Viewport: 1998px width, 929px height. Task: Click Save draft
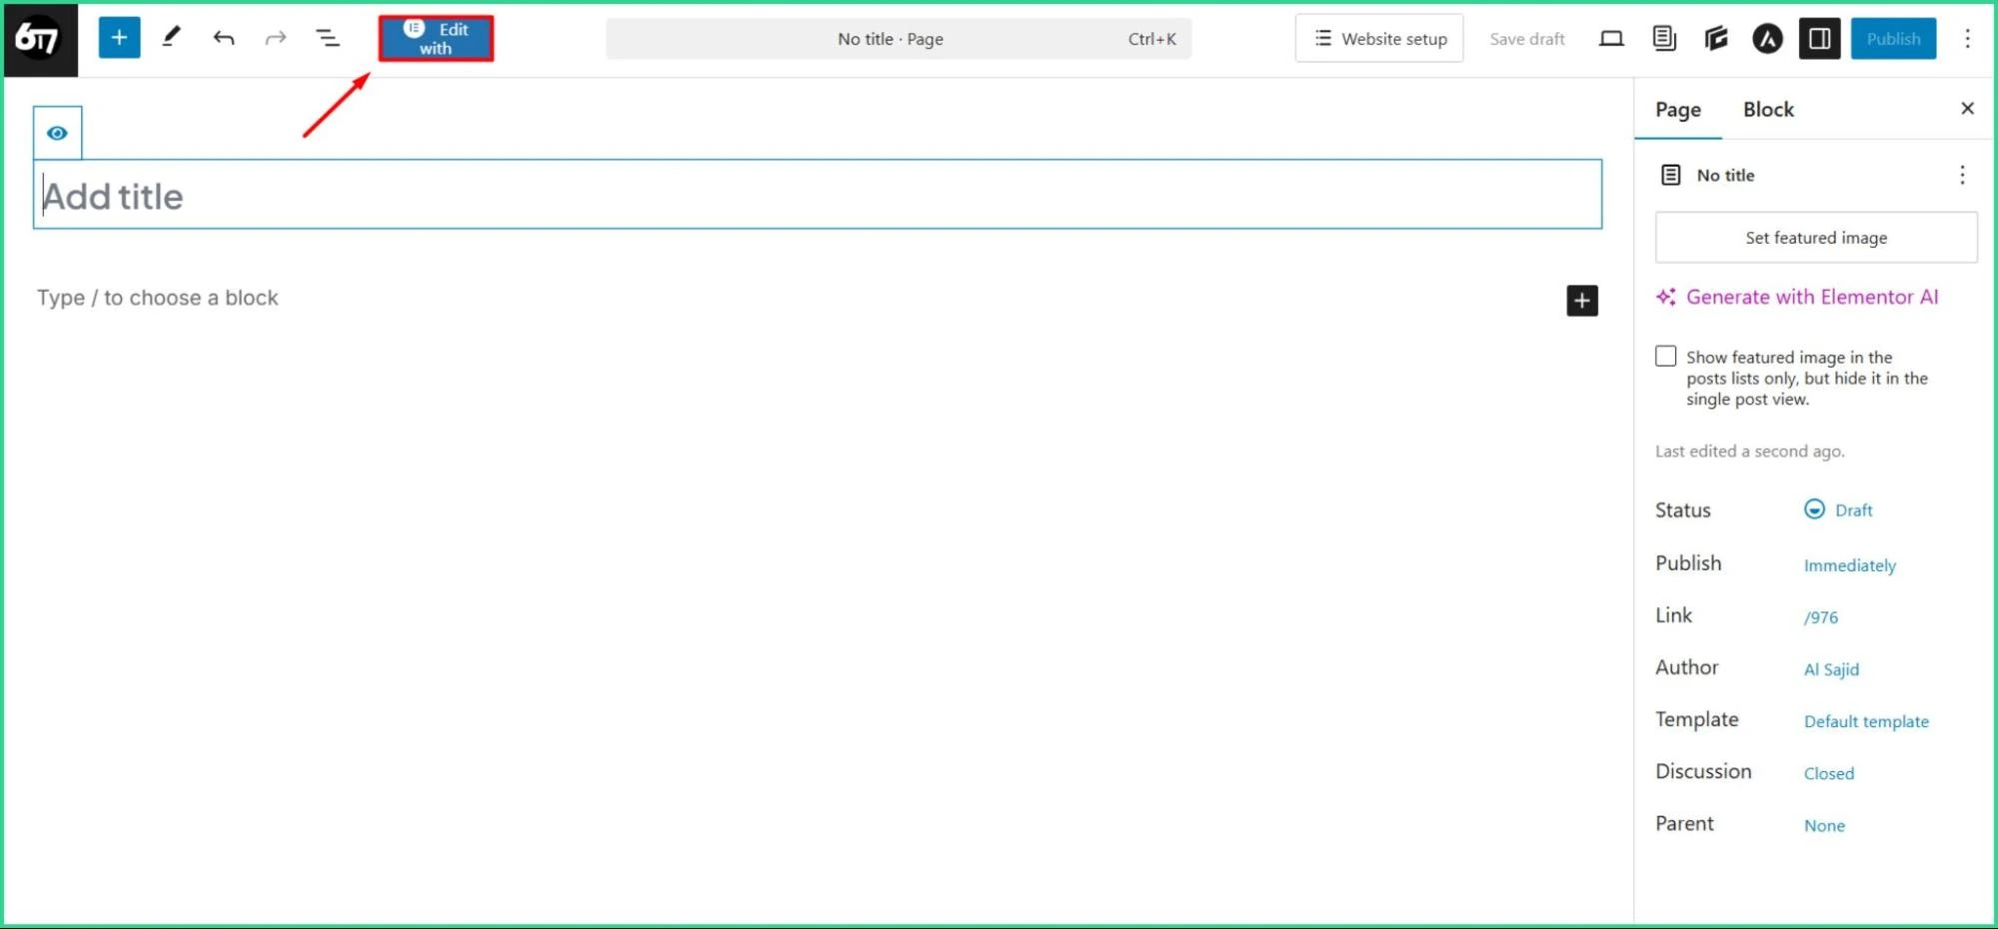click(1526, 39)
